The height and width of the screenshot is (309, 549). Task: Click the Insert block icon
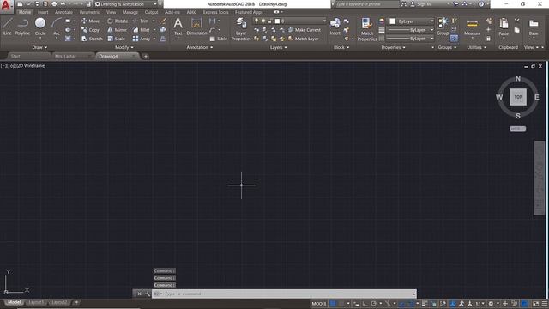[335, 27]
